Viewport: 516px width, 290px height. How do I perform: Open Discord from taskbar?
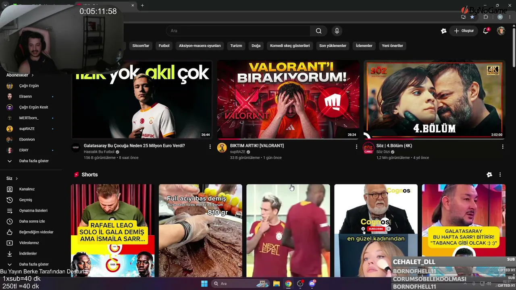[312, 284]
